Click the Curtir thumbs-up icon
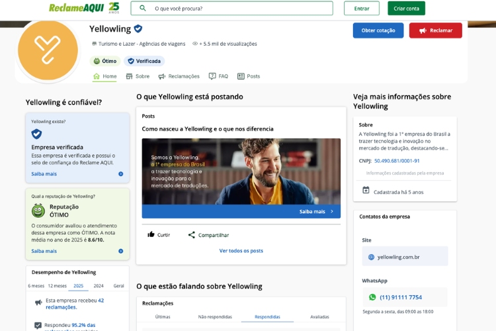 [x=151, y=234]
